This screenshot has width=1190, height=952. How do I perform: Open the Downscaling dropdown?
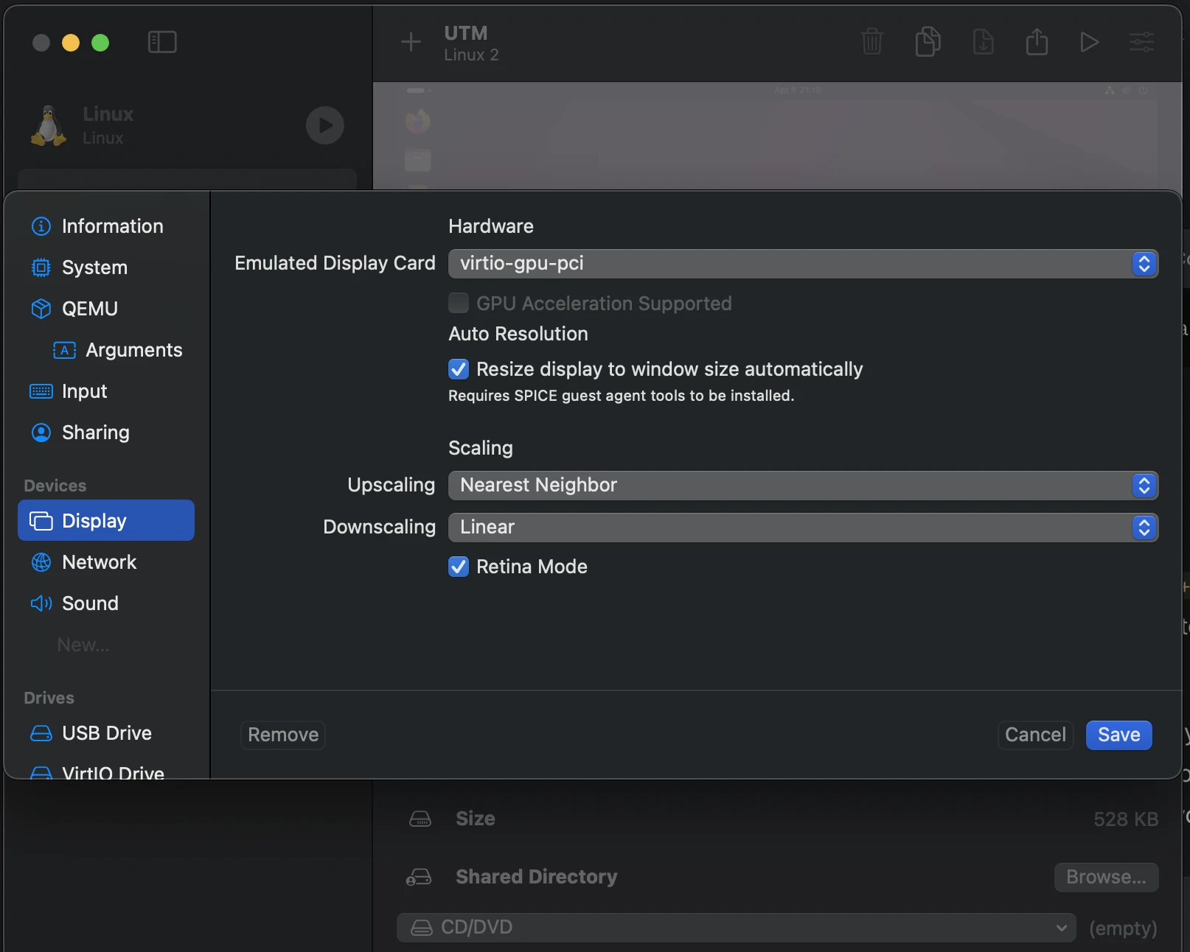pyautogui.click(x=803, y=528)
